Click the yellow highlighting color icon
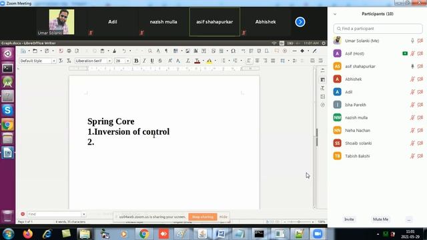Screen dimensions: 427x240 (x=209, y=61)
